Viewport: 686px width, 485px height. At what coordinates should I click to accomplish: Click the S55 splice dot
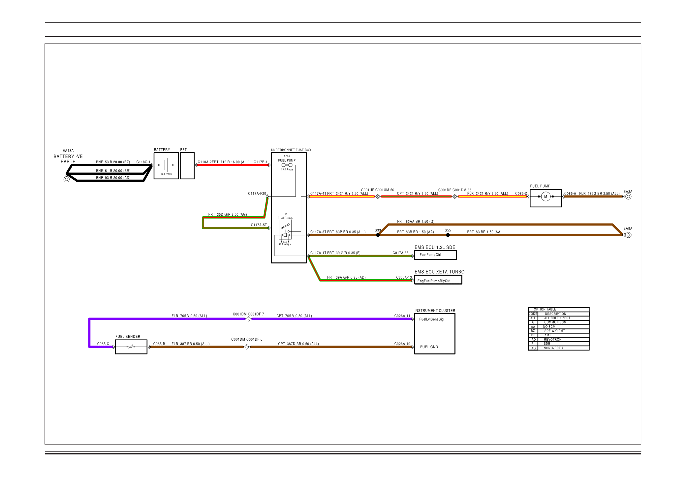pos(448,235)
